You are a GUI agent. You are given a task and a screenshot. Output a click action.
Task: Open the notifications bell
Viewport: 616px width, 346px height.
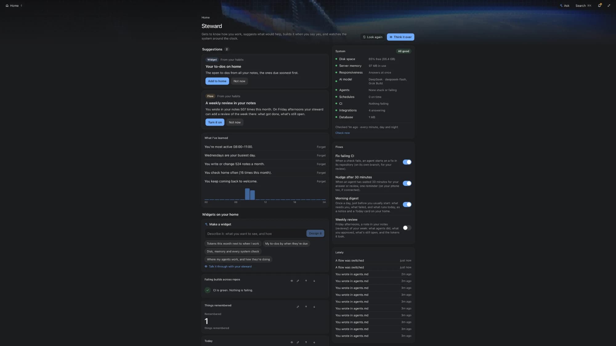pyautogui.click(x=599, y=6)
